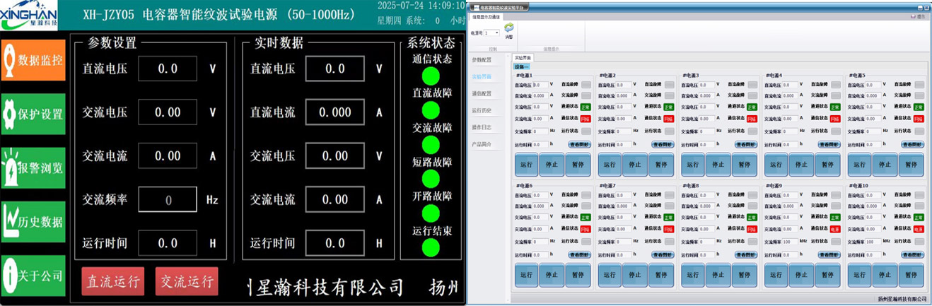
Task: Click the green refresh icon in ribbon
Action: pos(508,28)
